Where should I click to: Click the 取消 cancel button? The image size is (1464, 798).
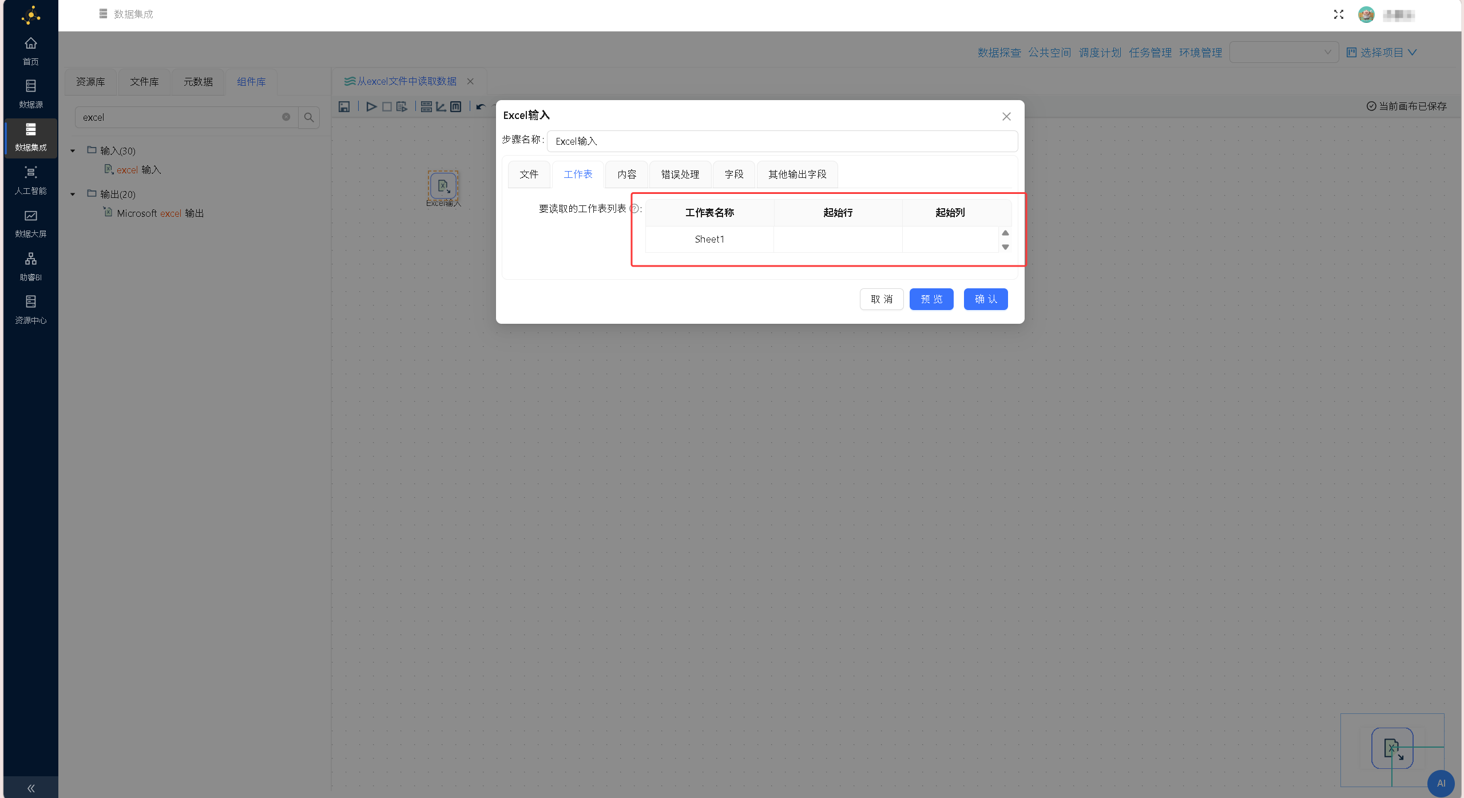(x=882, y=299)
